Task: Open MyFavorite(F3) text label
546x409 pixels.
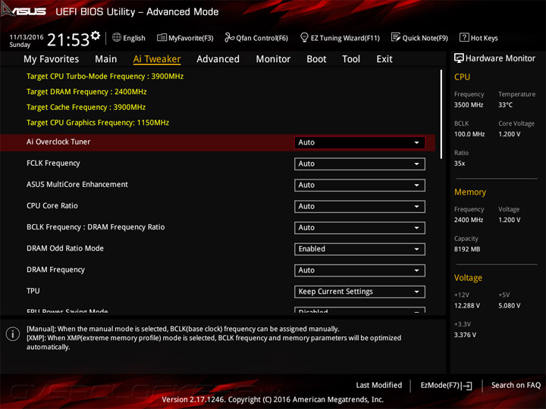Action: pyautogui.click(x=191, y=38)
